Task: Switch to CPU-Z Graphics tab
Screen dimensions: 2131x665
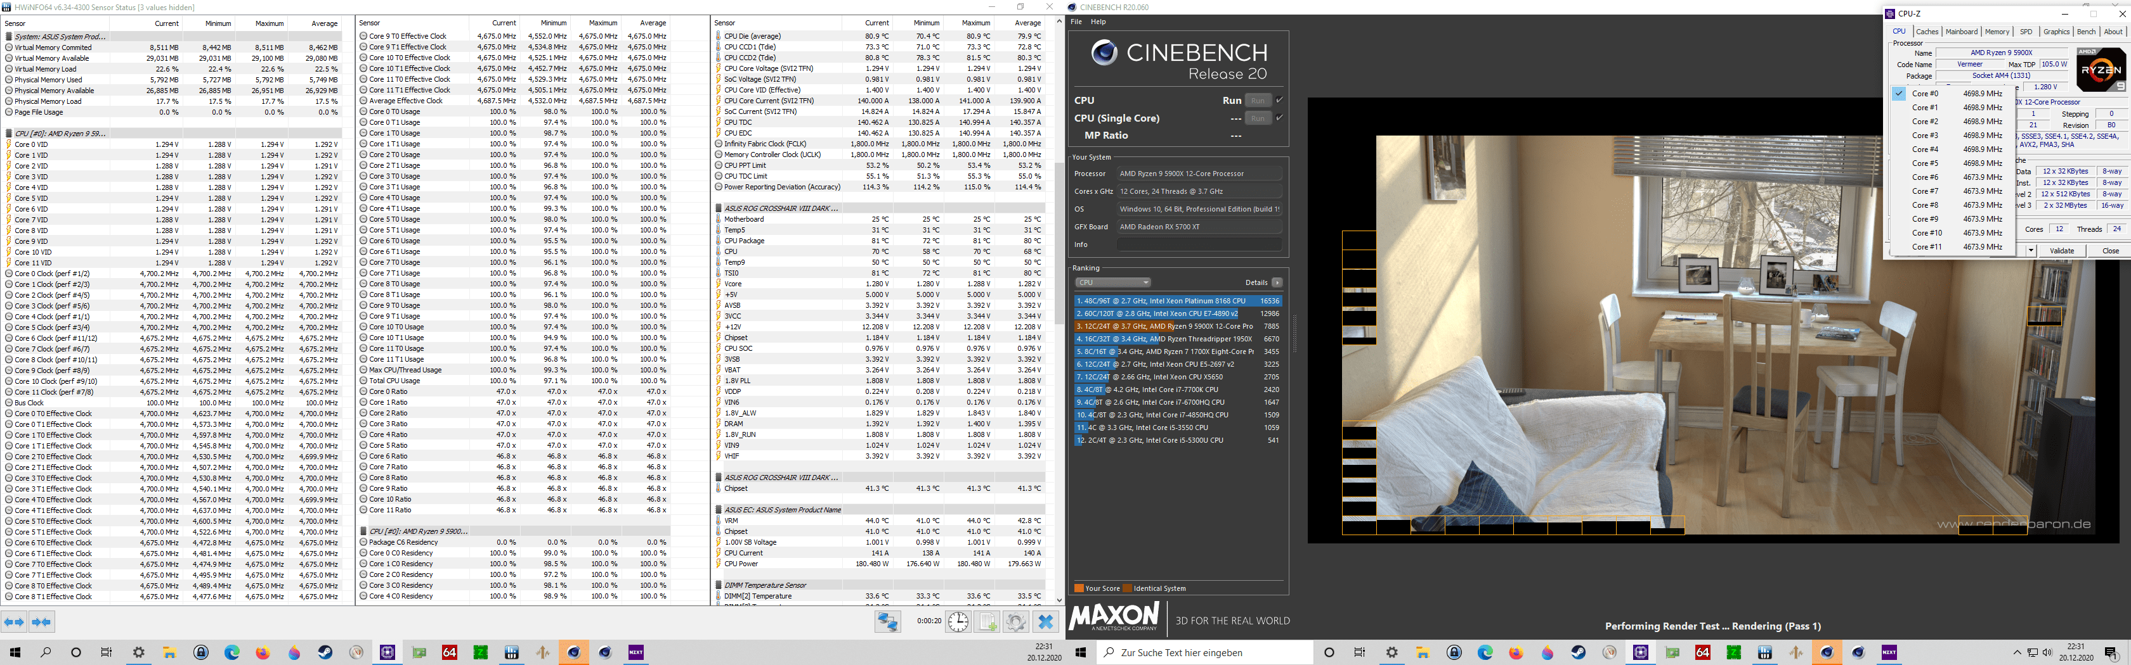Action: [x=2056, y=32]
